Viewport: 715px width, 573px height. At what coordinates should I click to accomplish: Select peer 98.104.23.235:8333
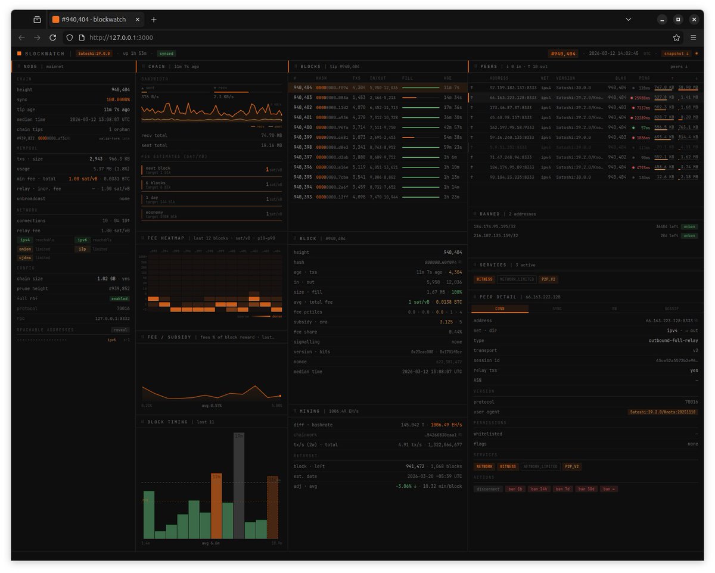coord(586,177)
